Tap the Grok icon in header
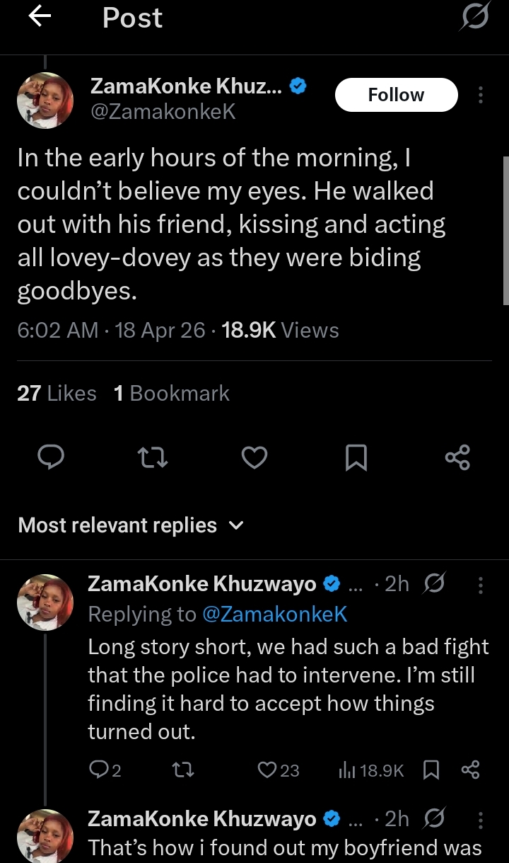 point(474,18)
